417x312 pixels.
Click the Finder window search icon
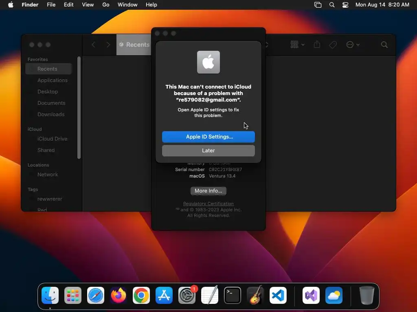[x=384, y=45]
